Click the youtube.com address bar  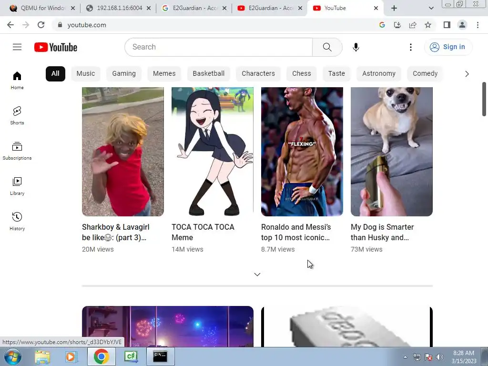[x=215, y=25]
